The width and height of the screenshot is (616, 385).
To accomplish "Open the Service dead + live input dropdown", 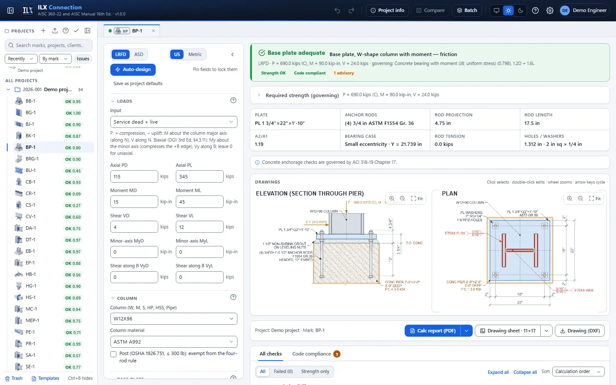I will [174, 122].
